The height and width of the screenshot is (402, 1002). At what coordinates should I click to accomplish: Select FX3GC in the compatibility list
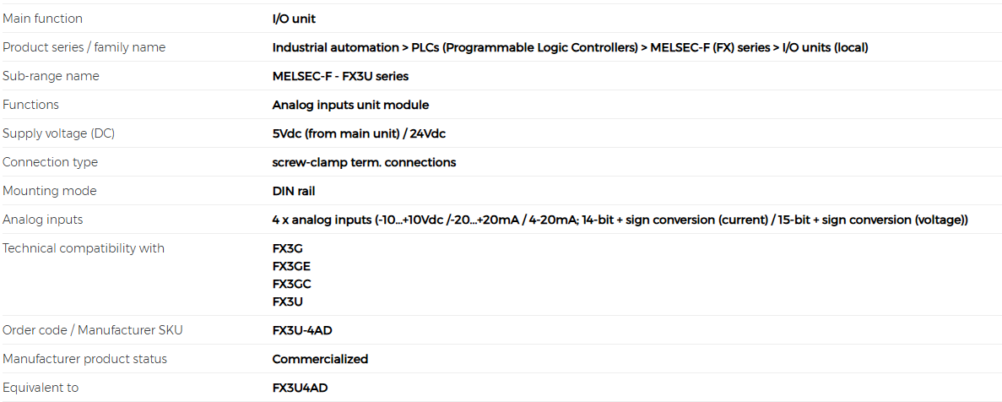[292, 284]
